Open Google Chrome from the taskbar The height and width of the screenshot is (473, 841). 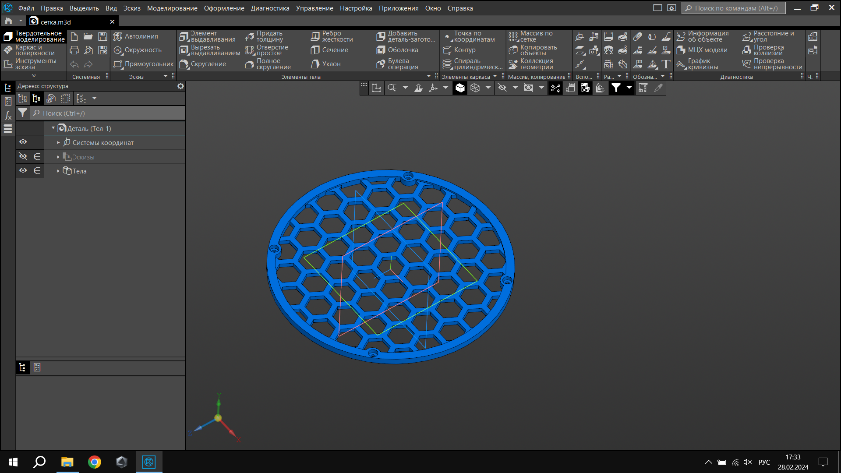(x=94, y=462)
